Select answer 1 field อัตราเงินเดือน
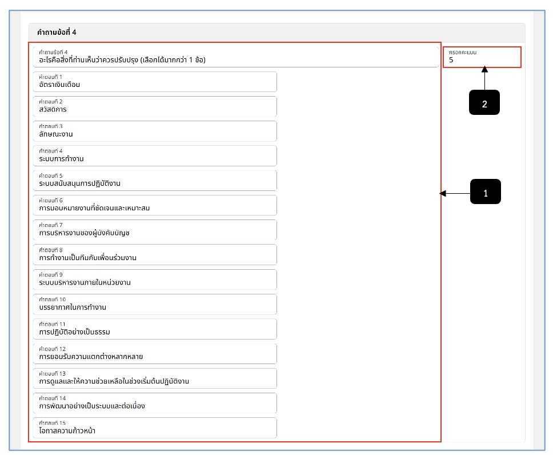Viewport: 553px width, 455px height. click(x=155, y=82)
